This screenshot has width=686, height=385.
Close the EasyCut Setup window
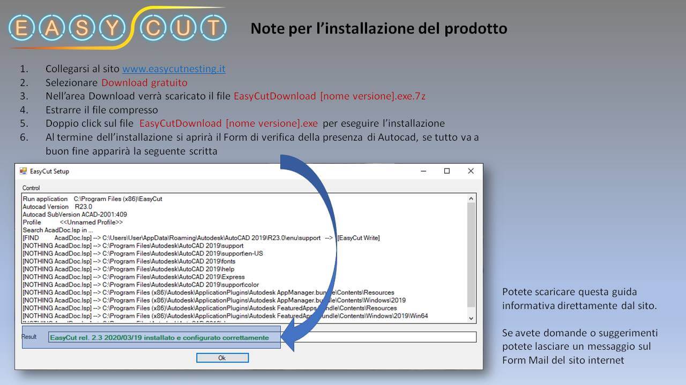click(471, 171)
